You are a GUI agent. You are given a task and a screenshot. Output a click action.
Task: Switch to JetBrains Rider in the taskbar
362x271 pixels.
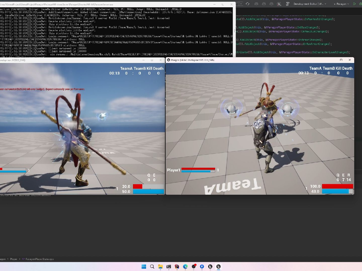coord(177,266)
